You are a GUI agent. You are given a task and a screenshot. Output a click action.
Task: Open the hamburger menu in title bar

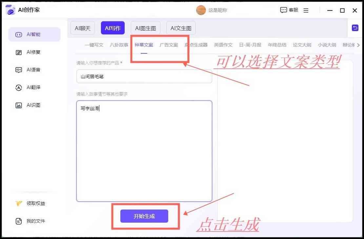[306, 10]
